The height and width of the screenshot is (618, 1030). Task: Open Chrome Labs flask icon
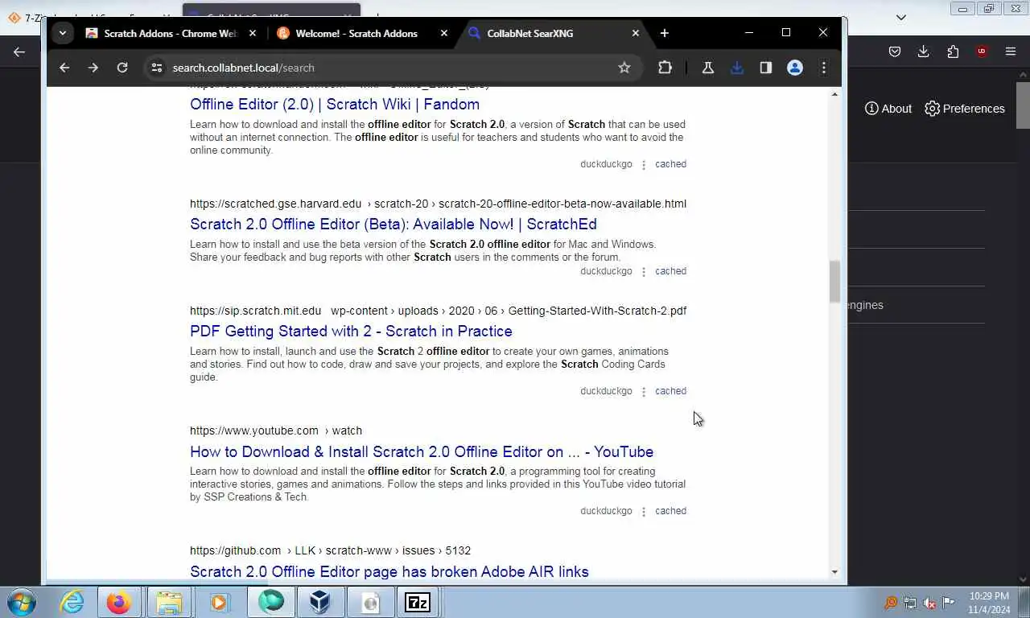(708, 68)
